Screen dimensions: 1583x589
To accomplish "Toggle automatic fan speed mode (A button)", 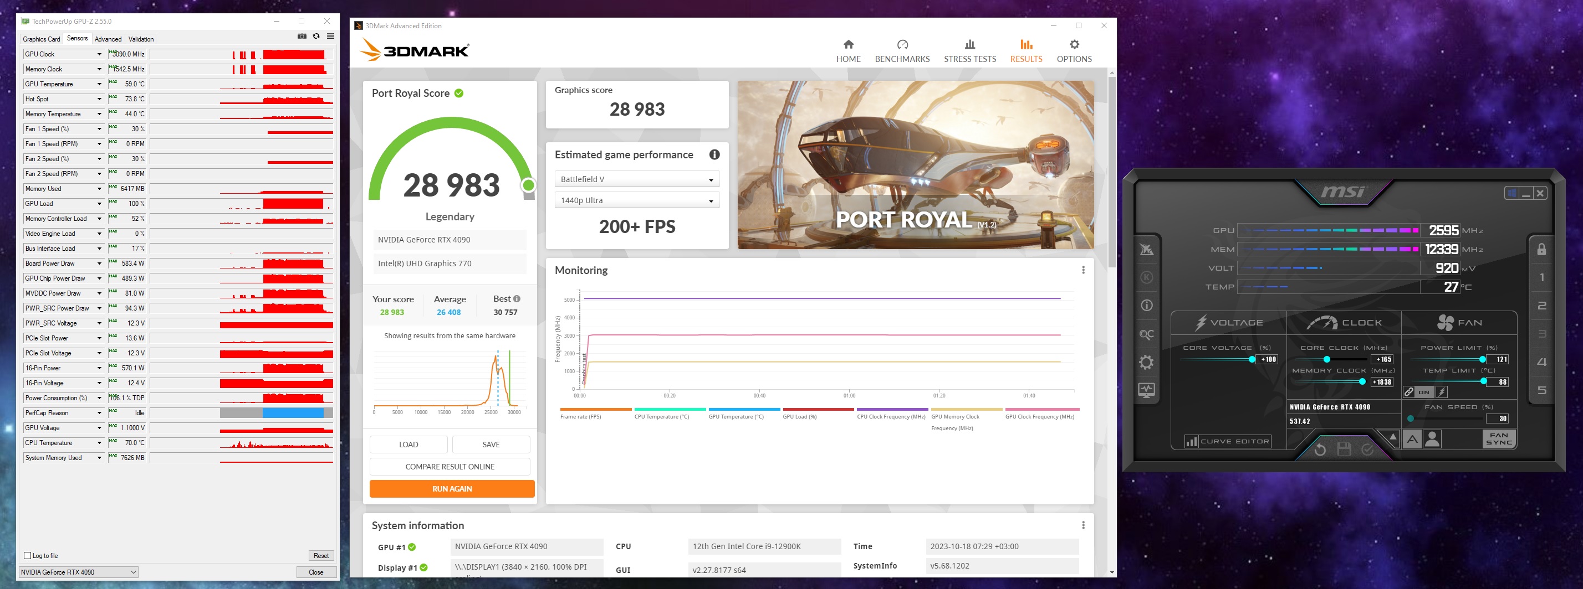I will coord(1412,438).
